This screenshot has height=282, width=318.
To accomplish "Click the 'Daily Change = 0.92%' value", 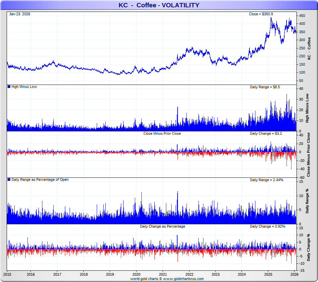I will 268,226.
